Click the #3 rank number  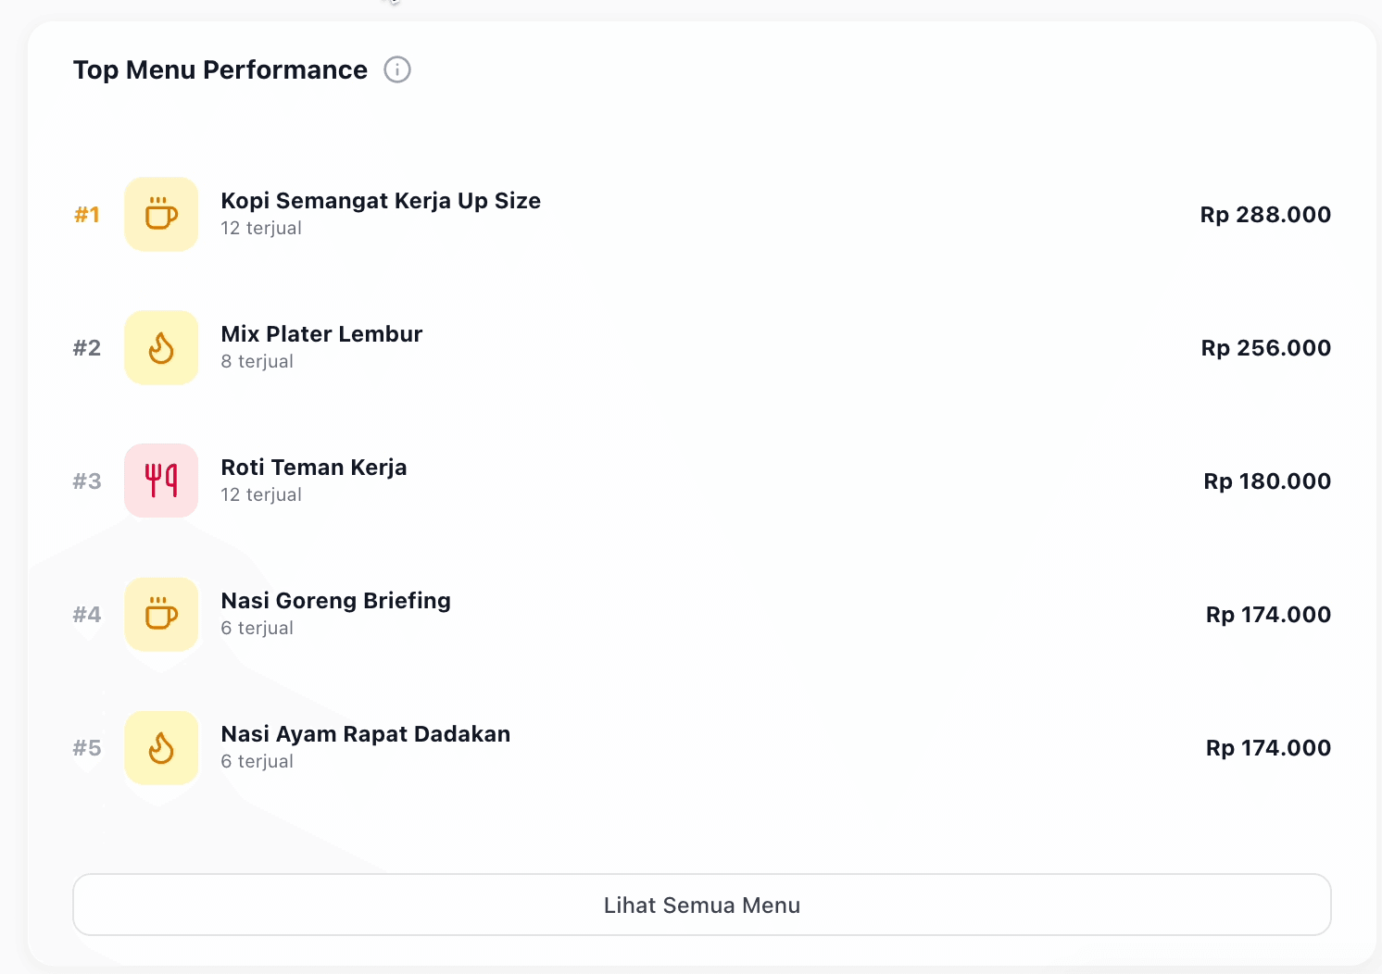87,481
